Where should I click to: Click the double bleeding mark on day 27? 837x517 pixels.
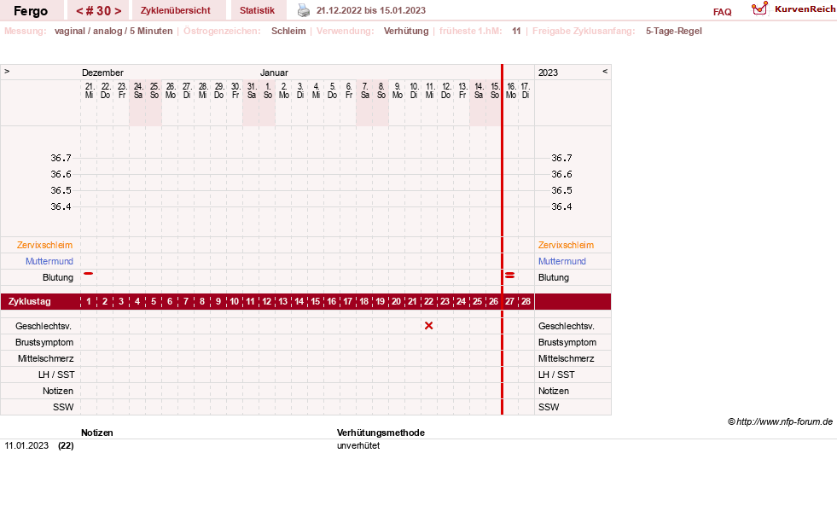tap(509, 276)
